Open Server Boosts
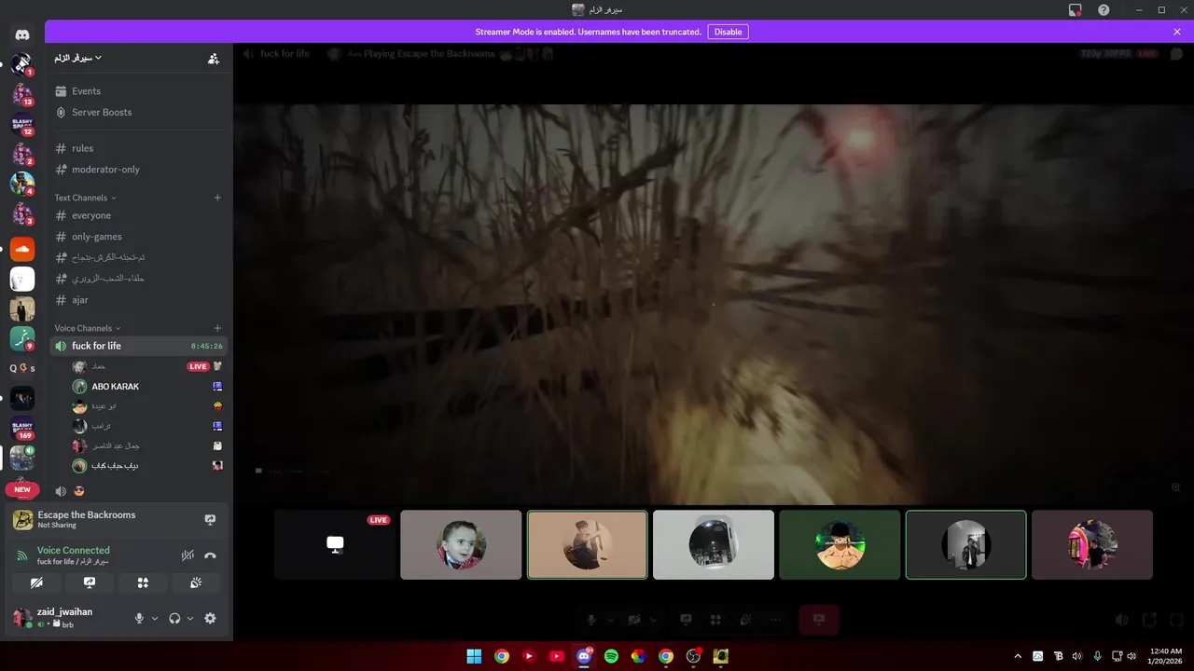 click(138, 112)
